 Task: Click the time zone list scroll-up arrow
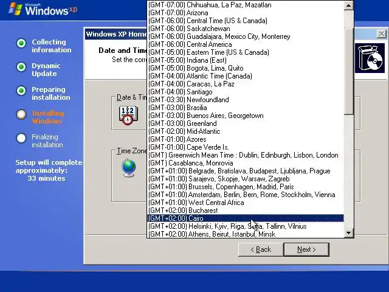coord(348,5)
